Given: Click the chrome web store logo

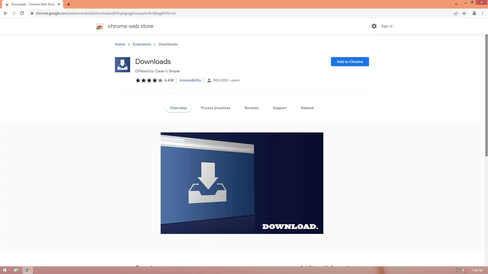Looking at the screenshot, I should (100, 26).
